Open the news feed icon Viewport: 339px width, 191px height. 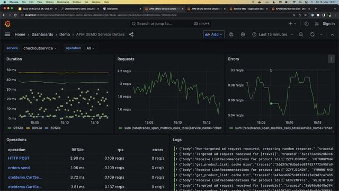click(317, 24)
